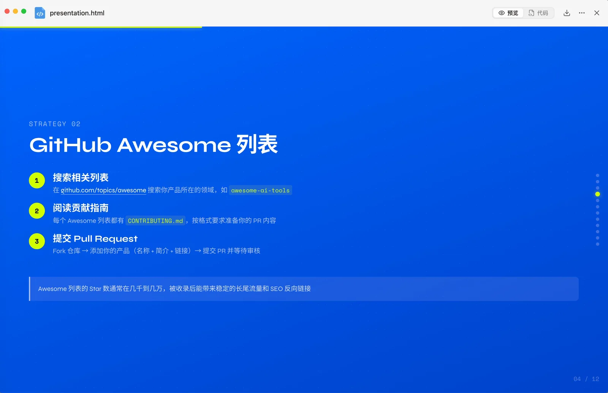This screenshot has height=393, width=608.
Task: Select the third slide navigation dot
Action: [597, 188]
